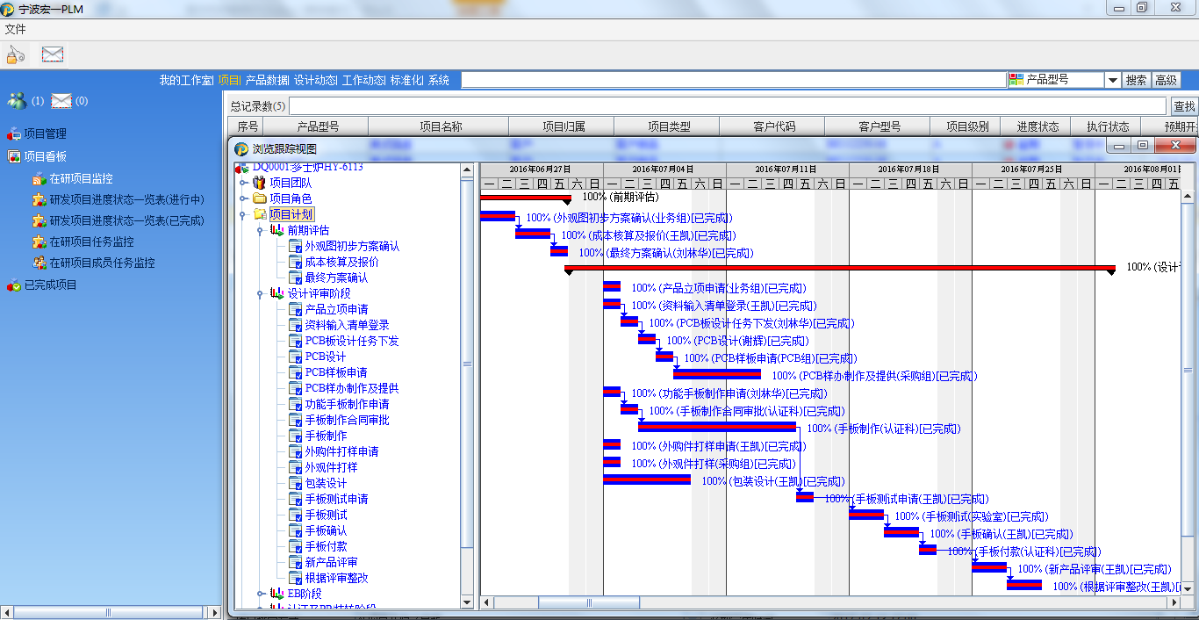Click the keys icon in the toolbar
This screenshot has height=620, width=1199.
click(x=16, y=54)
